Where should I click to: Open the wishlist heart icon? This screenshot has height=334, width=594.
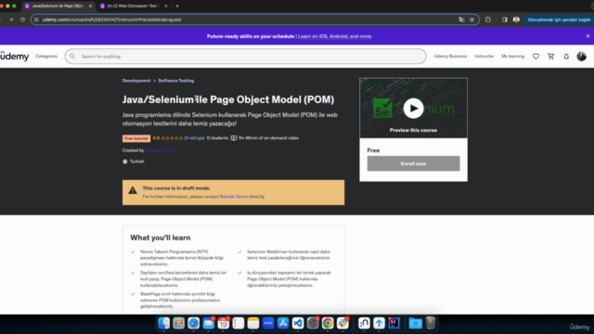536,57
